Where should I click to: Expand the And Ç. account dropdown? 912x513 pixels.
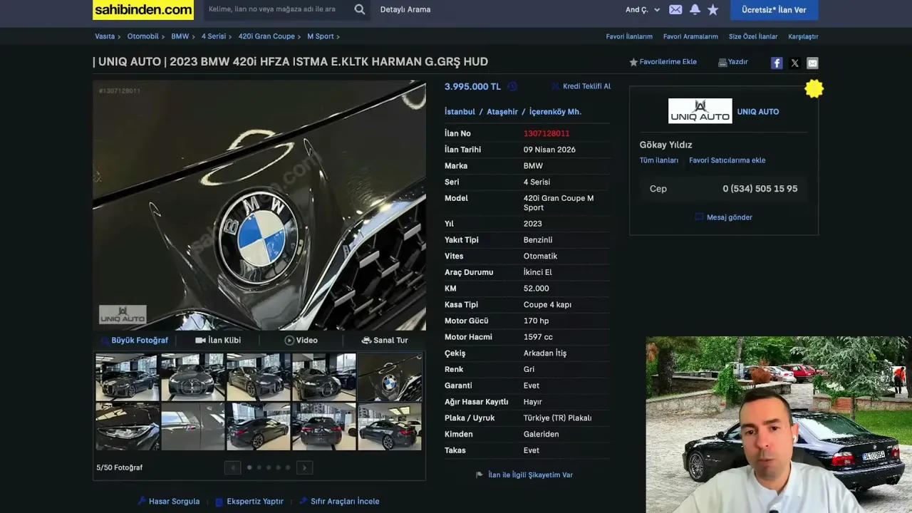tap(643, 10)
